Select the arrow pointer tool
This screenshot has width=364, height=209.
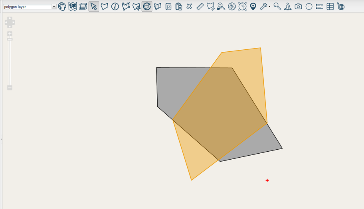point(94,6)
